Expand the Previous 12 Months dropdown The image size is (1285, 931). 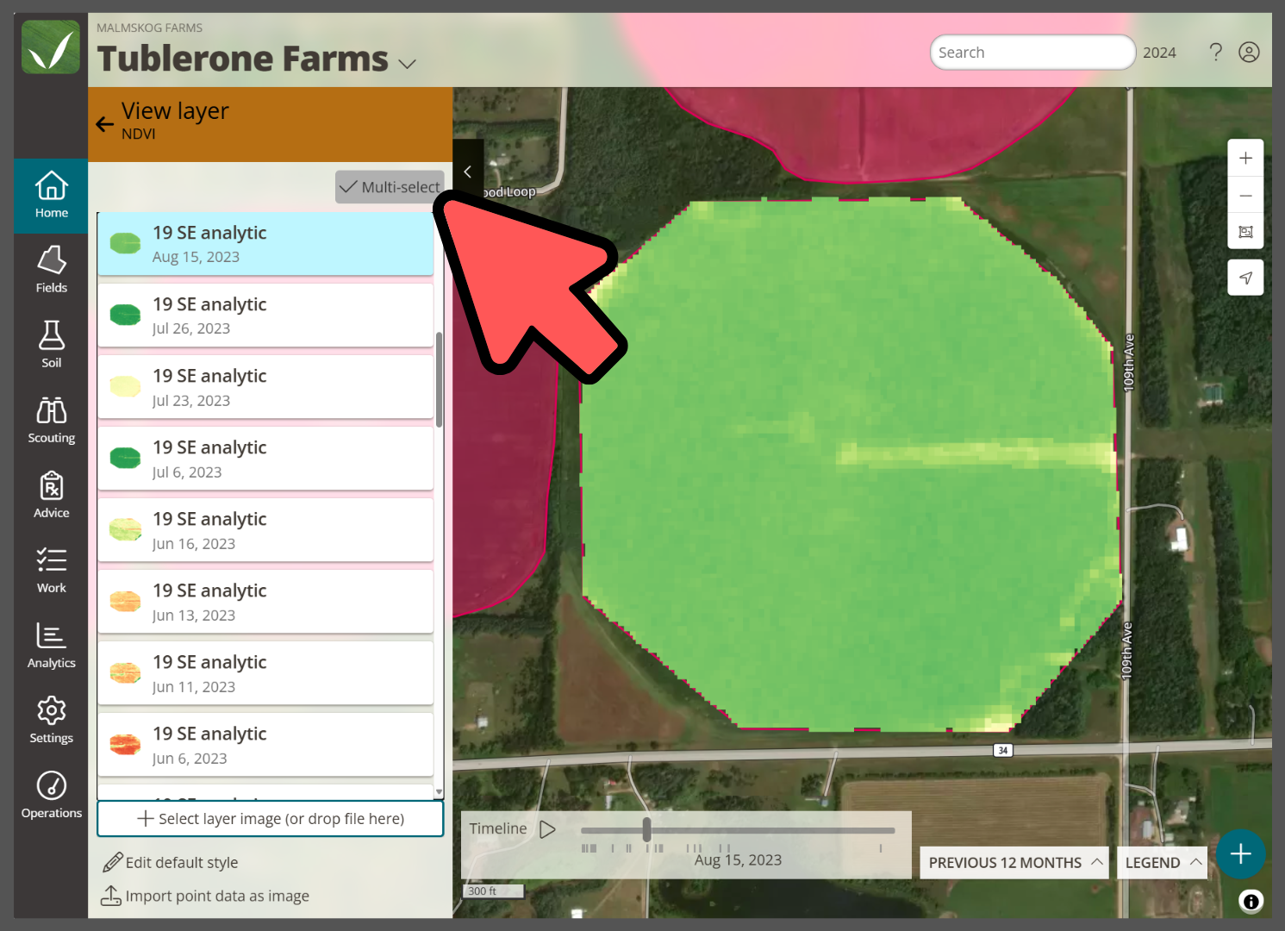[x=1014, y=862]
